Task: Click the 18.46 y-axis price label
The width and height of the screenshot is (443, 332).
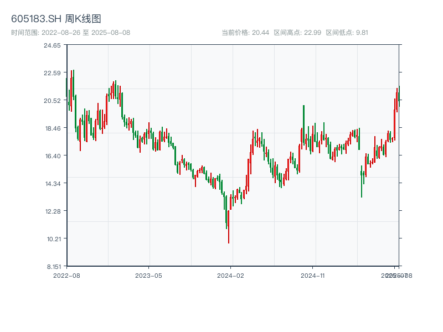Action: [52, 128]
